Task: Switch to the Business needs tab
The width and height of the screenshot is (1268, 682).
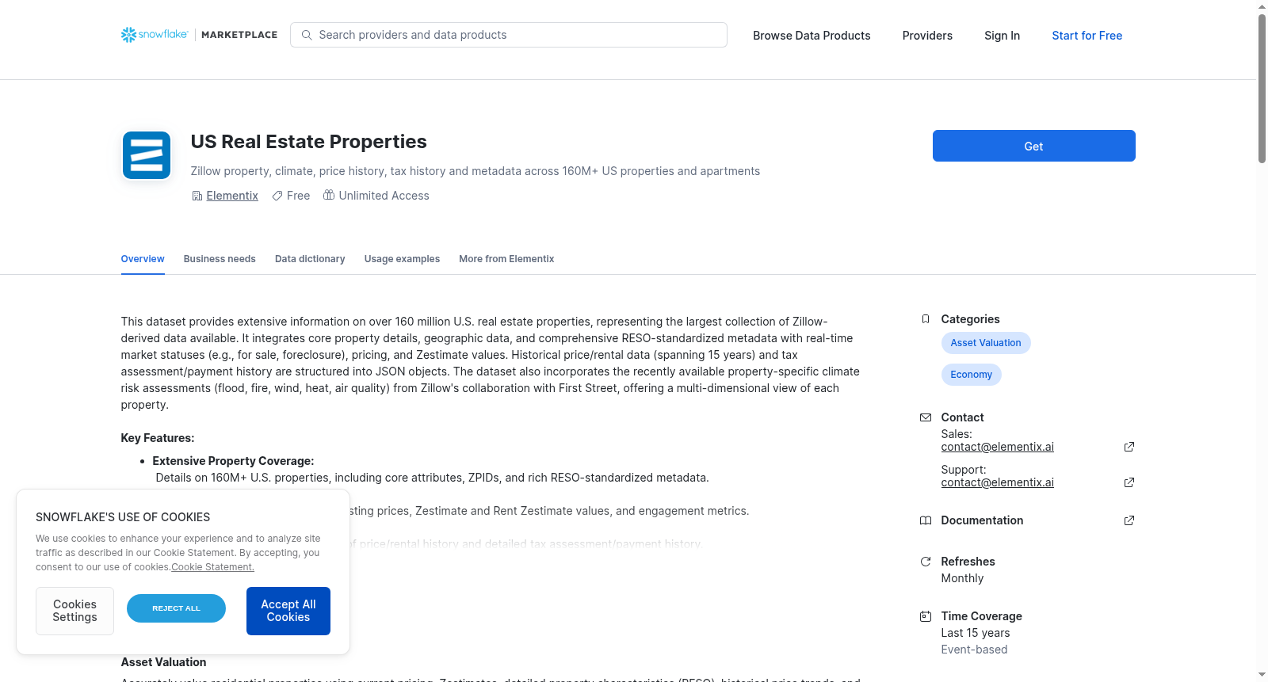Action: [x=220, y=259]
